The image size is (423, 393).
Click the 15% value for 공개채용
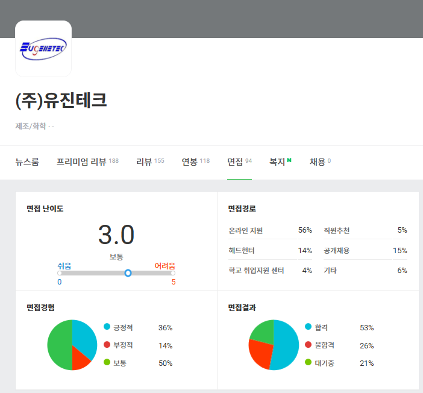click(x=399, y=251)
